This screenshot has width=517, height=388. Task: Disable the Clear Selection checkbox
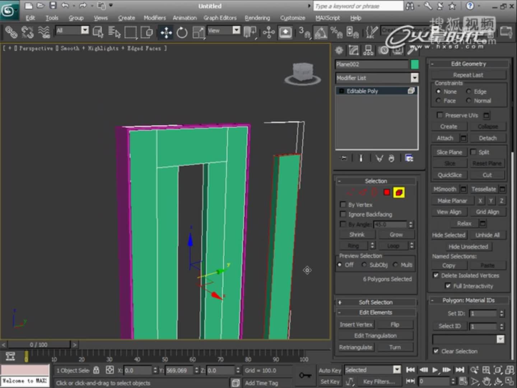[436, 351]
